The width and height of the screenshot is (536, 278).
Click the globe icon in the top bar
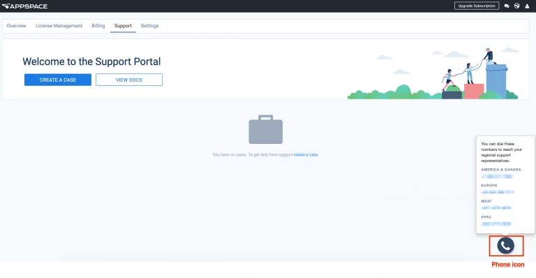click(517, 6)
